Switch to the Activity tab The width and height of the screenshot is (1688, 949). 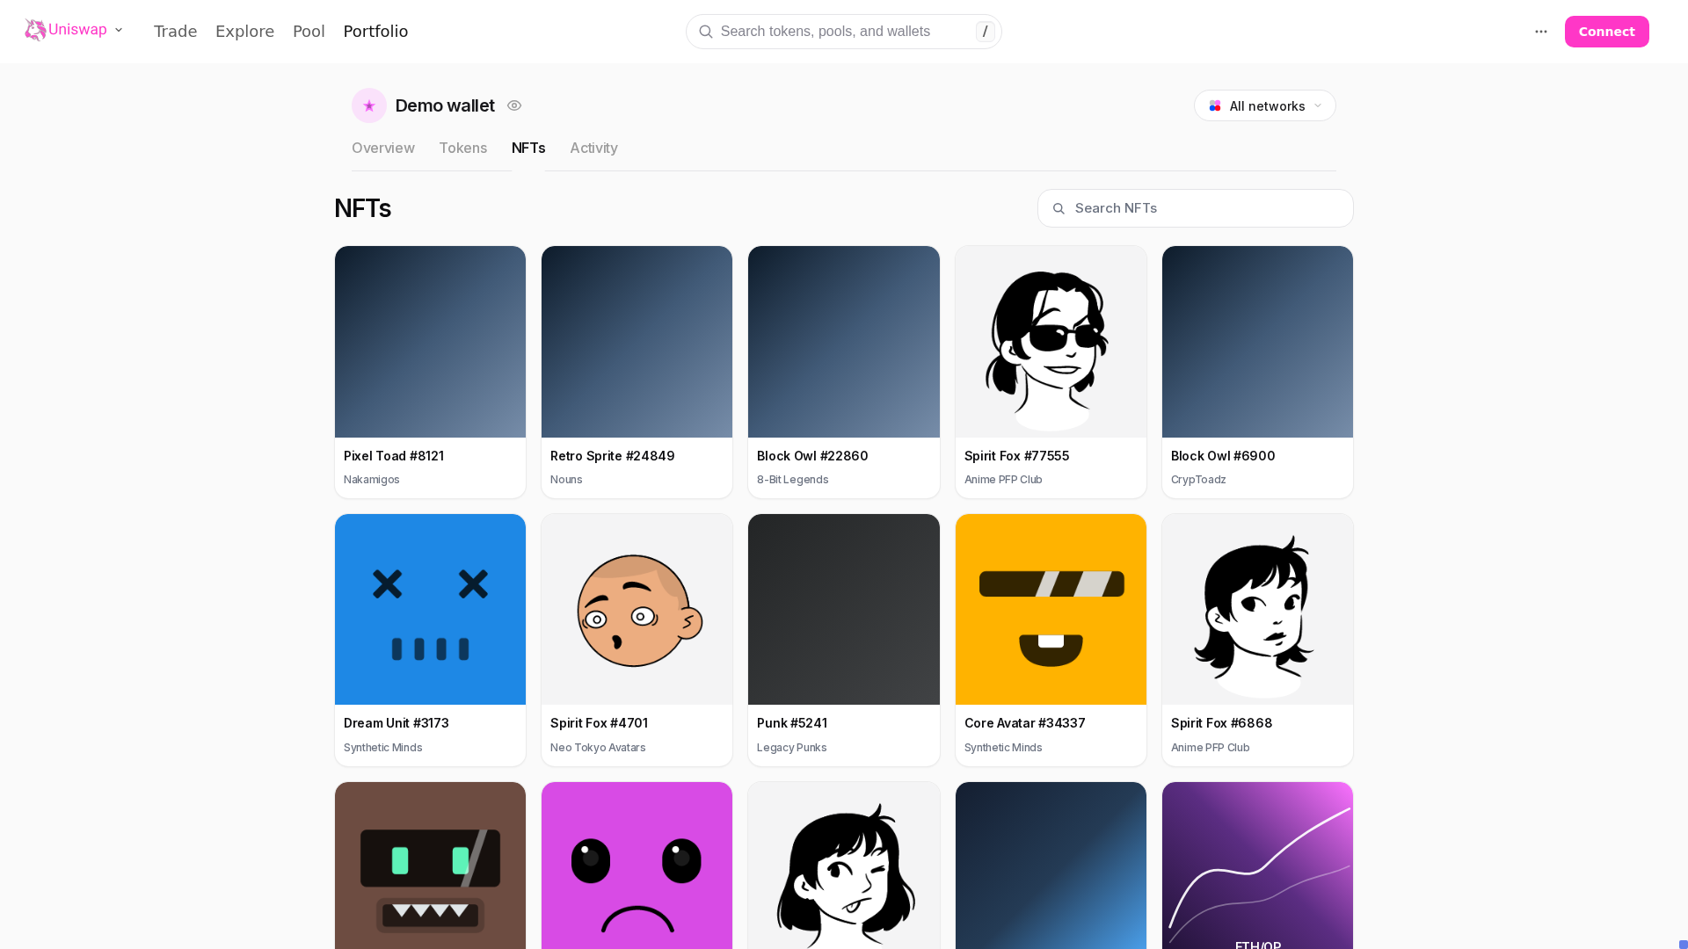pyautogui.click(x=593, y=148)
